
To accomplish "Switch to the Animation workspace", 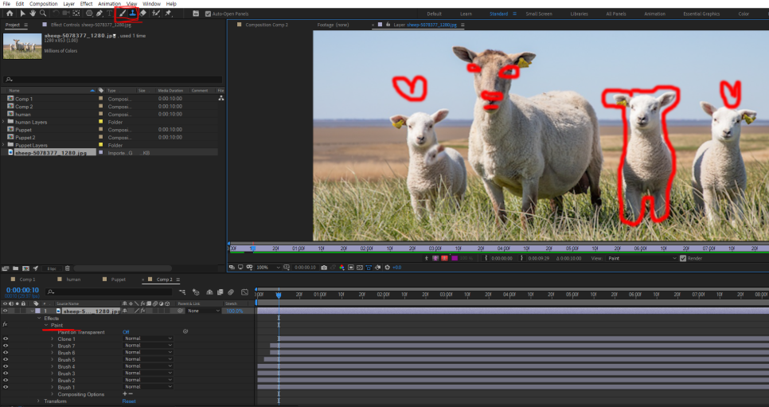I will (x=654, y=14).
